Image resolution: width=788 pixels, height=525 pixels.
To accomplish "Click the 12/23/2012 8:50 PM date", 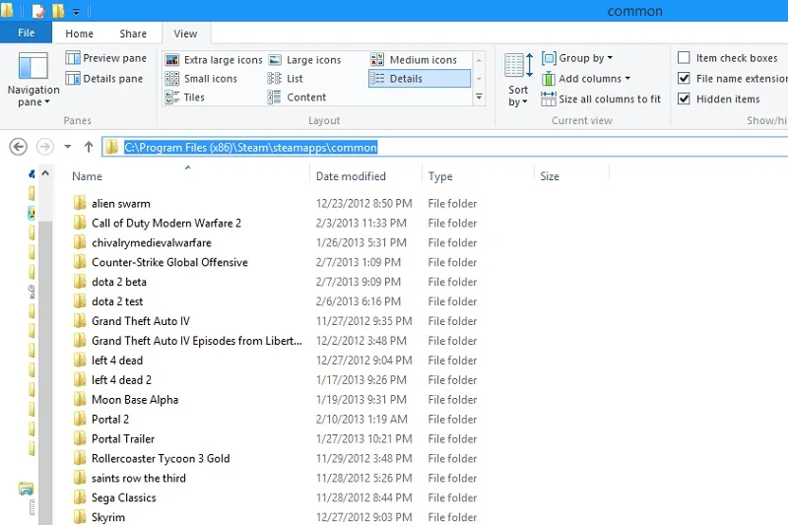I will click(x=363, y=204).
